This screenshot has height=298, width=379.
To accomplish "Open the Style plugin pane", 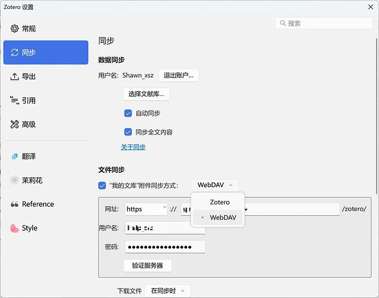I will [46, 228].
